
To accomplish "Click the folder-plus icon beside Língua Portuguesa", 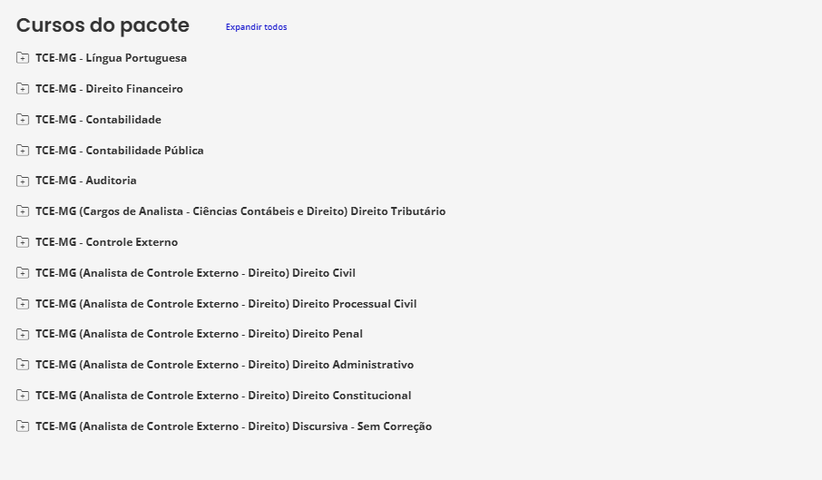I will point(23,58).
